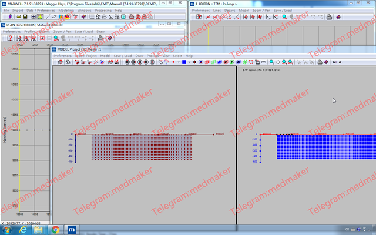Click the blue stacked layers icon in MODEL toolbar
Image resolution: width=376 pixels, height=235 pixels.
pos(220,62)
